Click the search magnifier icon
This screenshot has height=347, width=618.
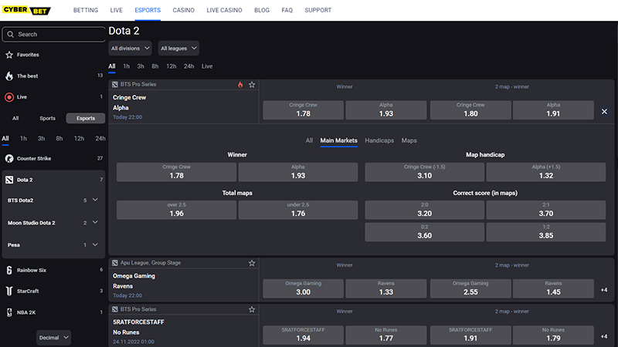pyautogui.click(x=11, y=34)
